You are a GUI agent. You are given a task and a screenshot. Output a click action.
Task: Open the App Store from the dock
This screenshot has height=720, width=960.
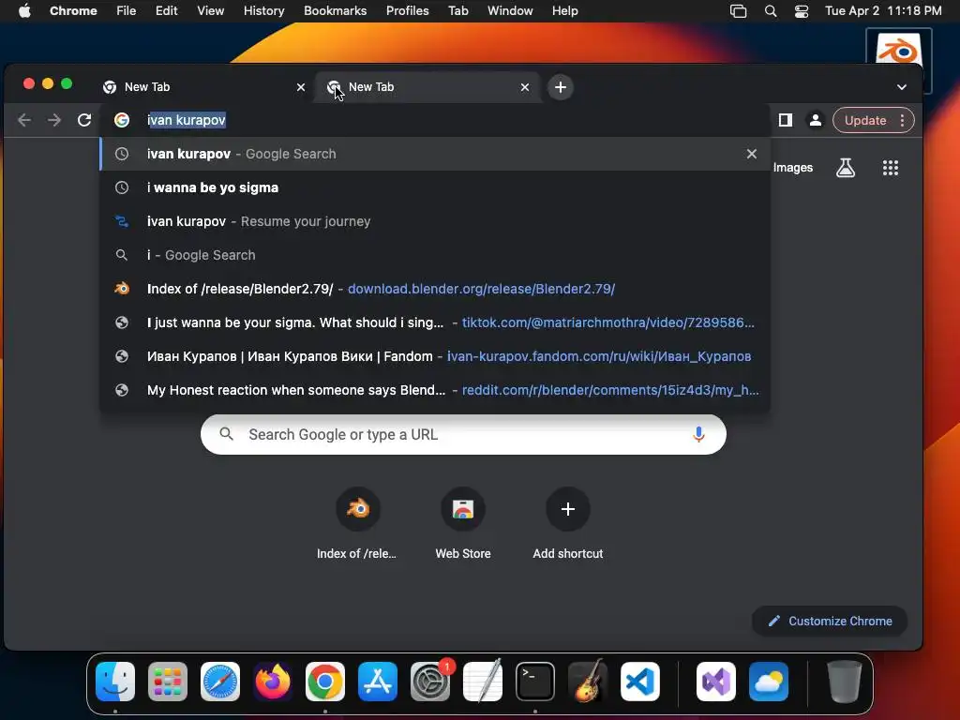click(378, 682)
